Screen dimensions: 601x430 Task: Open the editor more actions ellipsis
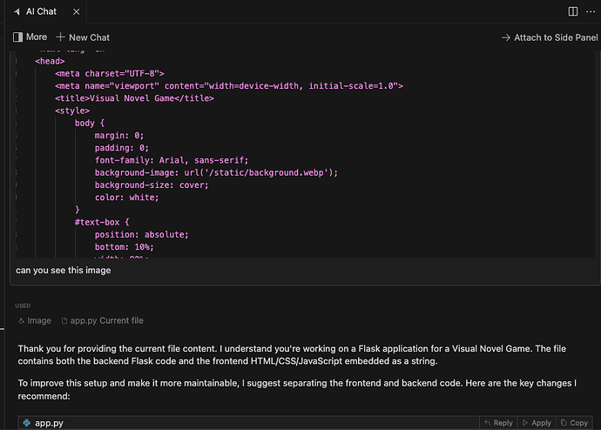click(590, 11)
